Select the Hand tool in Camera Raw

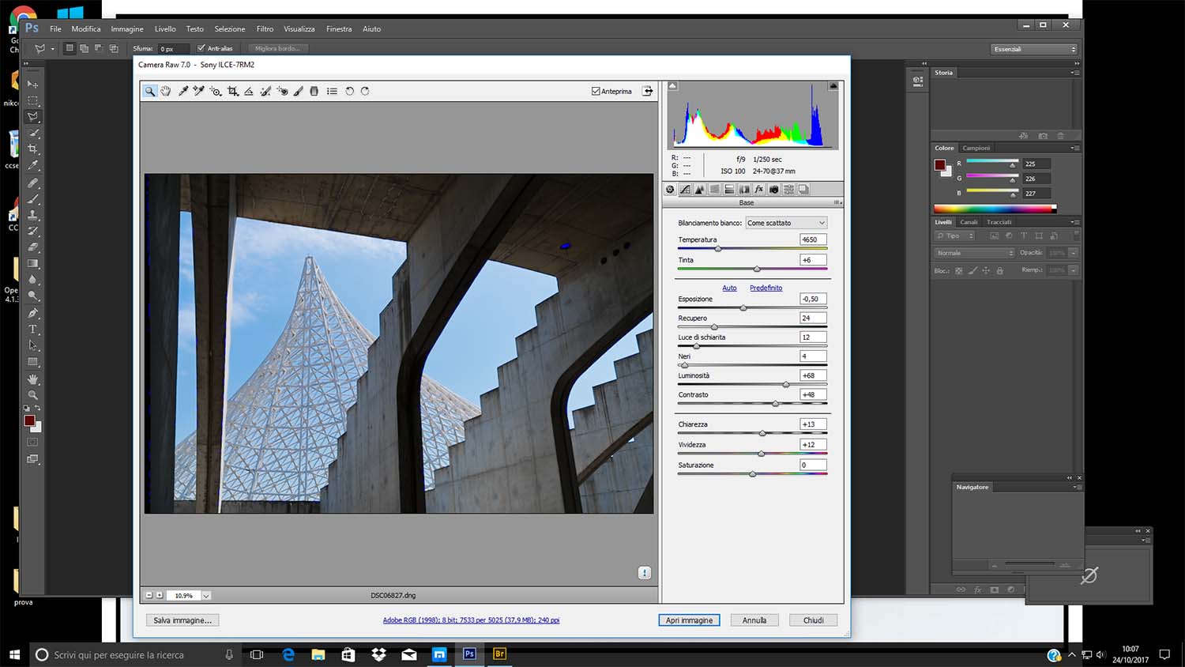coord(166,91)
